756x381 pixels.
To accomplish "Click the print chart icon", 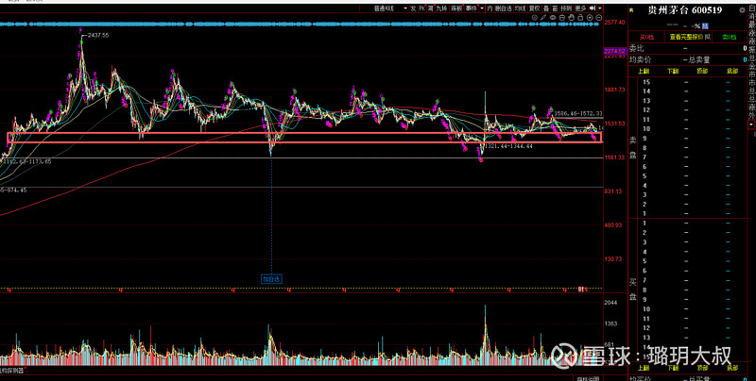I will 561,18.
